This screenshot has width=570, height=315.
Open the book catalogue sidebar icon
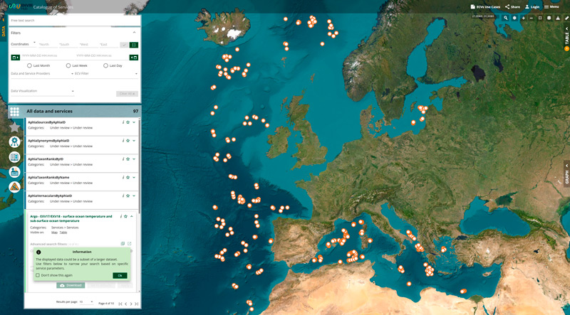pos(14,157)
